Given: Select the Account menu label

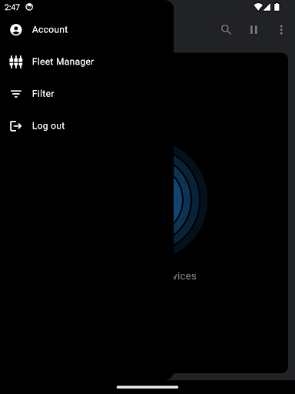Looking at the screenshot, I should pyautogui.click(x=50, y=30).
